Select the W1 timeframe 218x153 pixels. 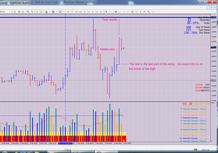tap(97, 12)
